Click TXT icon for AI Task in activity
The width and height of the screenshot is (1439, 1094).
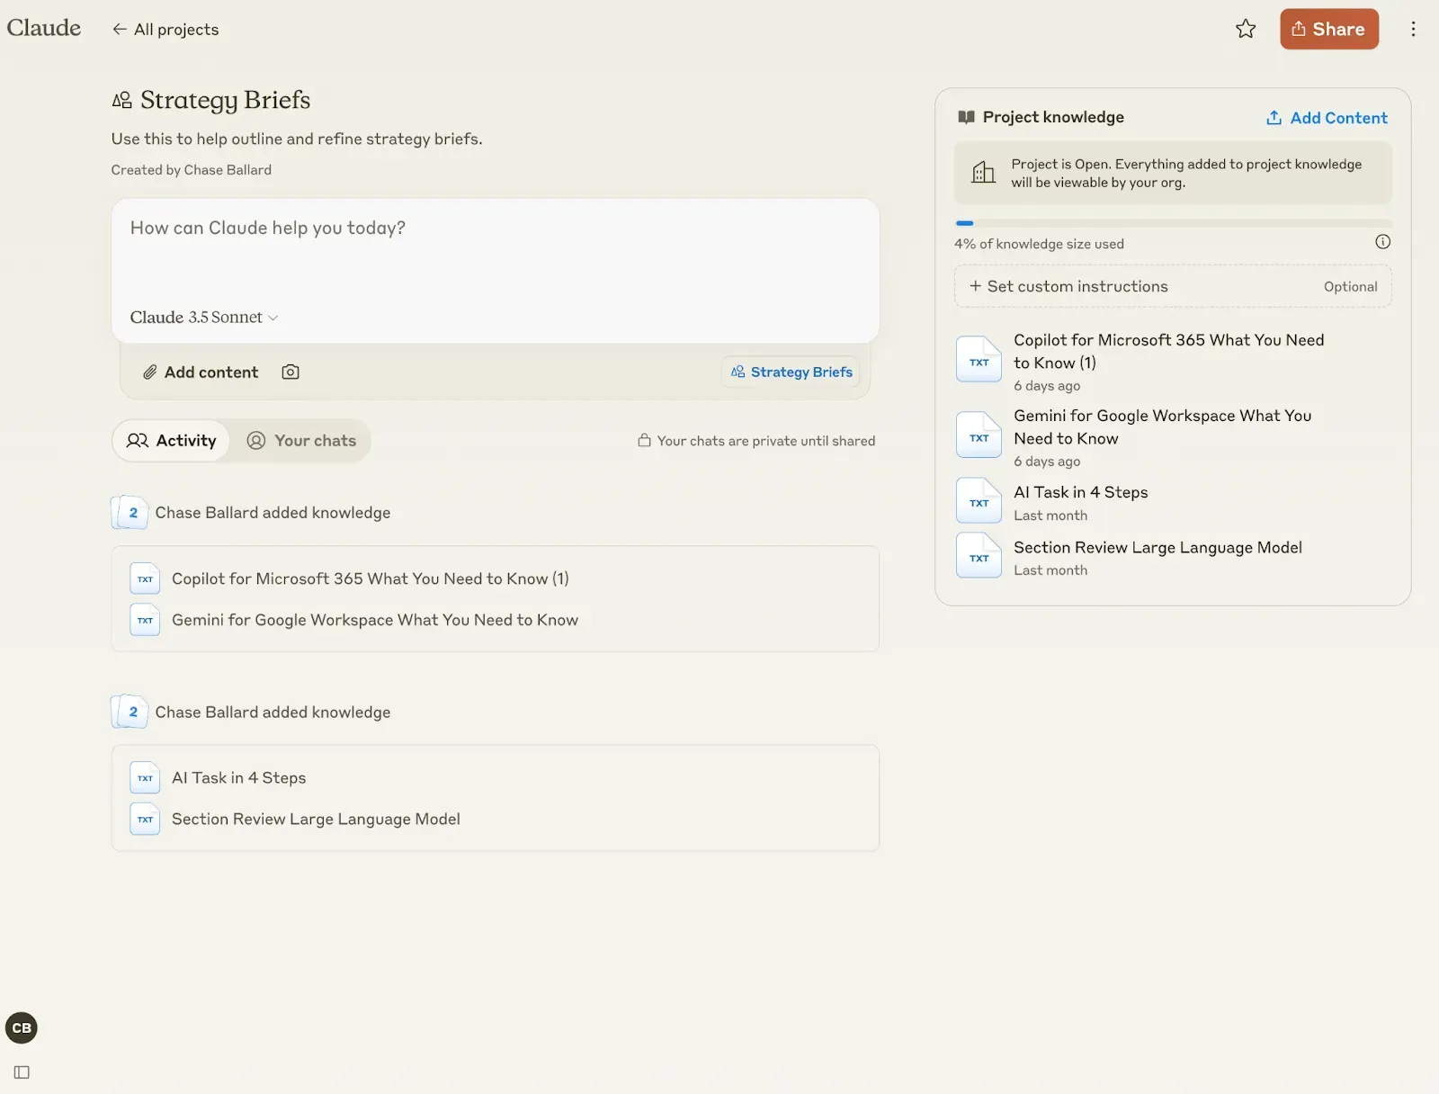click(x=145, y=778)
